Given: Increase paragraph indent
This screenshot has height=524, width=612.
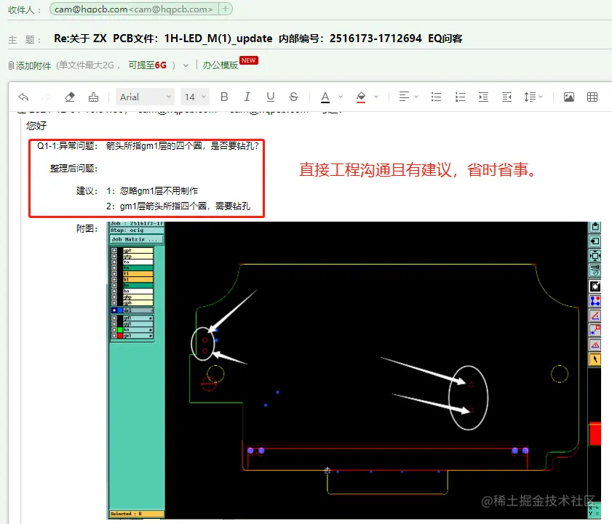Looking at the screenshot, I should tap(484, 97).
